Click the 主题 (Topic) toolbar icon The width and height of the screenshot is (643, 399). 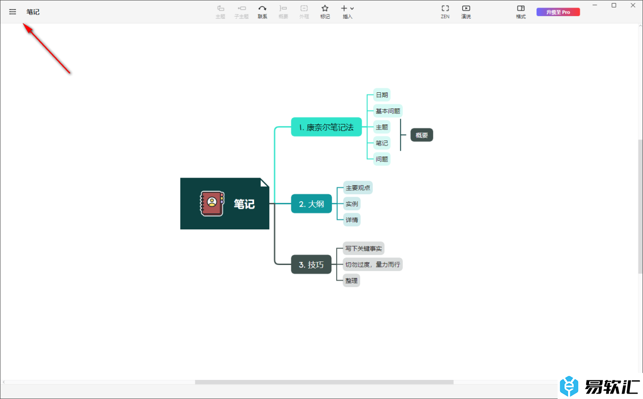(x=221, y=12)
